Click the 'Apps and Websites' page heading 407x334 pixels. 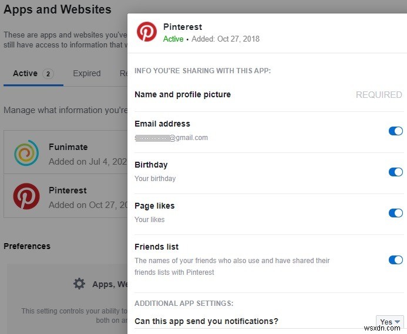click(58, 9)
